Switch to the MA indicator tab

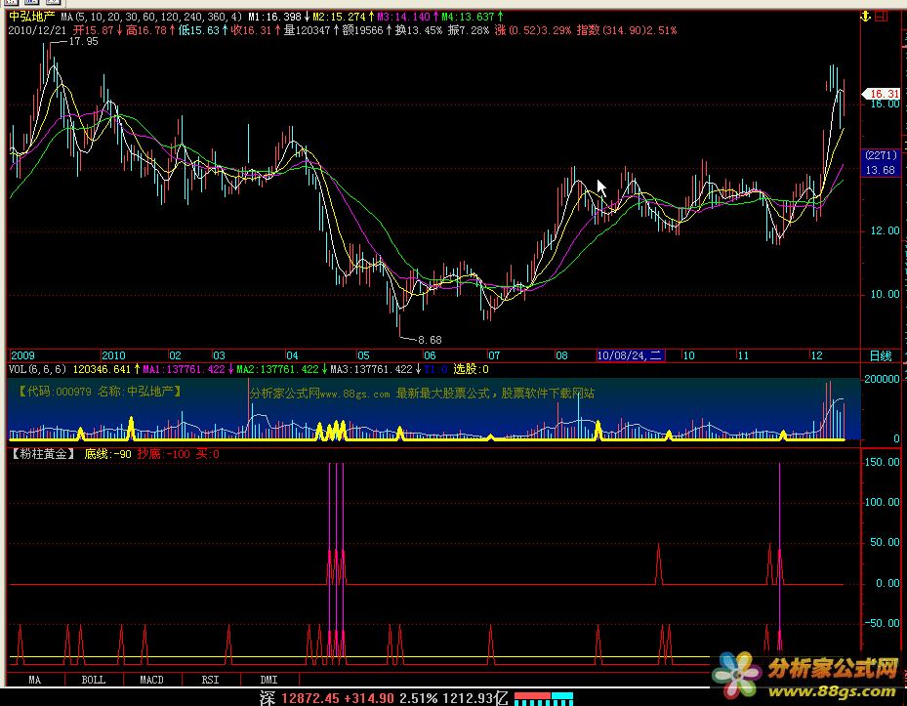[x=35, y=680]
